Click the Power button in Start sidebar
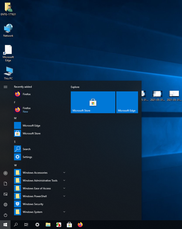 coord(5,215)
